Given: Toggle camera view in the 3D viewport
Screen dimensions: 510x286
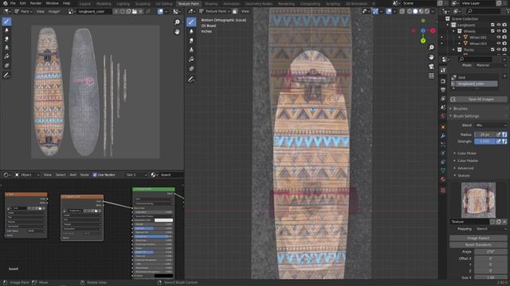Looking at the screenshot, I should [x=431, y=67].
